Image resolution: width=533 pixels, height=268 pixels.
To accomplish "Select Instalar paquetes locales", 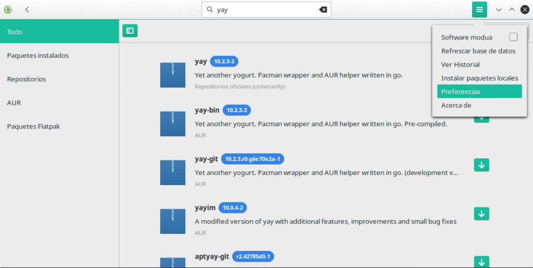I will (x=479, y=78).
